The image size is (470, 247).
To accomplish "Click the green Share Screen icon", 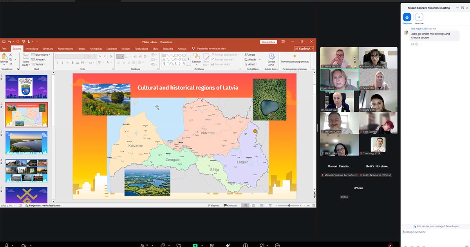I will click(x=195, y=245).
